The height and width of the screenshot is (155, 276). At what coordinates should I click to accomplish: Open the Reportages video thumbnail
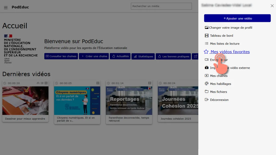(129, 101)
